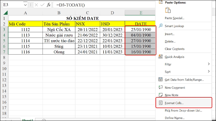Open Quick Analysis from context menu
Screen dimensions: 216x121
(x=174, y=57)
